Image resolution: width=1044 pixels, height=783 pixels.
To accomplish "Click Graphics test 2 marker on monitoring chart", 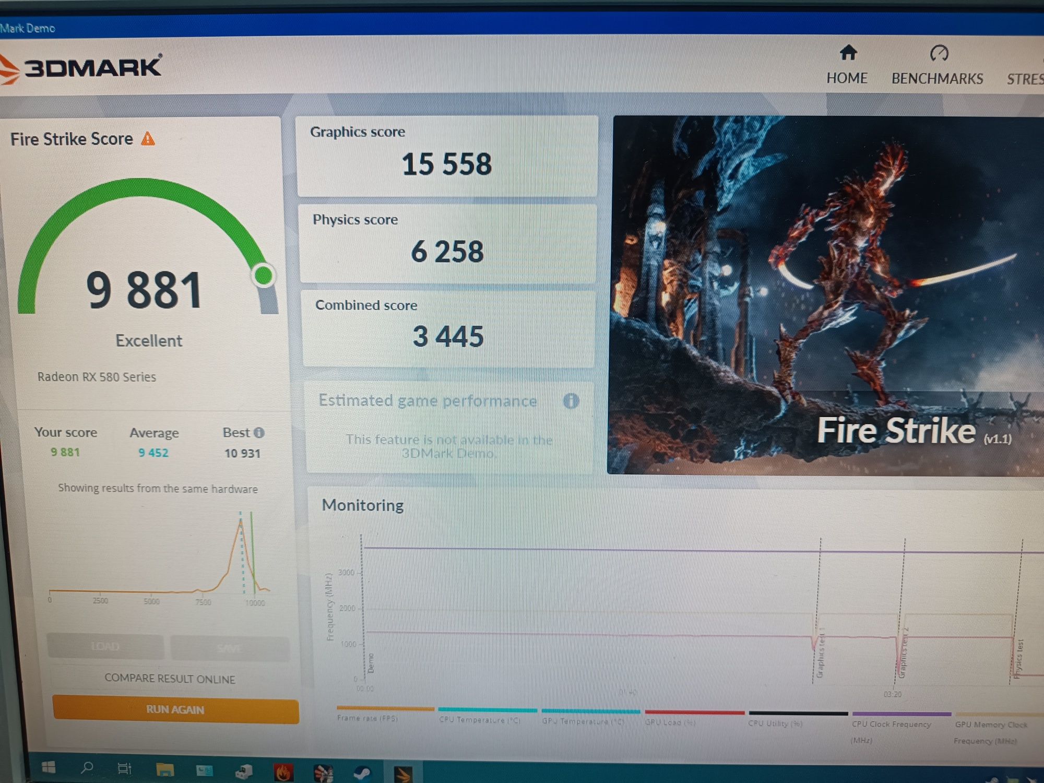I will coord(903,652).
